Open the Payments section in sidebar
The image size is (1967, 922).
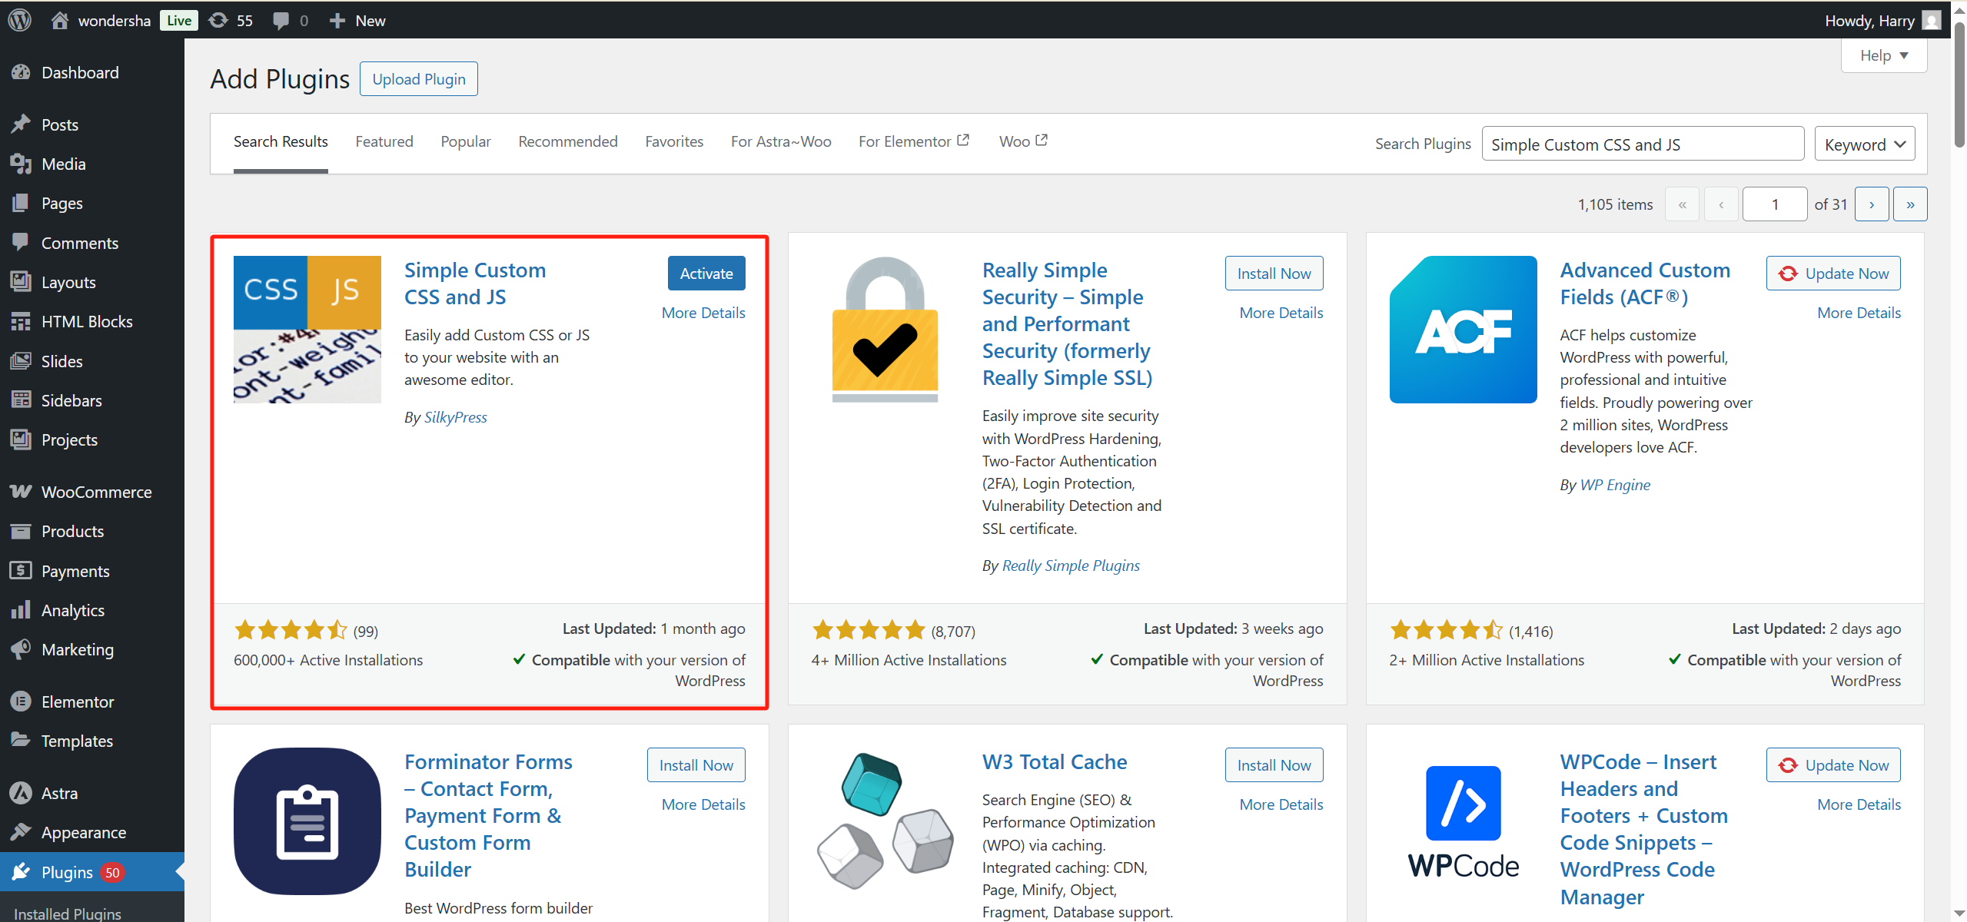coord(75,570)
